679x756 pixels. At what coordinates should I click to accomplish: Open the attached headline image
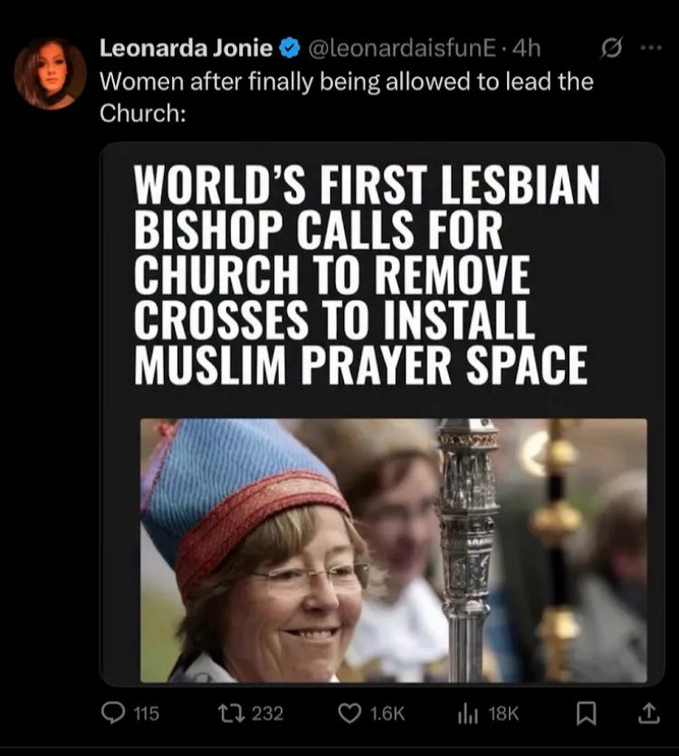[x=382, y=414]
